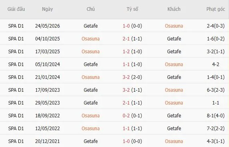Select the 3-2 score on 21/01/2024
Viewport: 229px width, 147px height.
pos(126,77)
